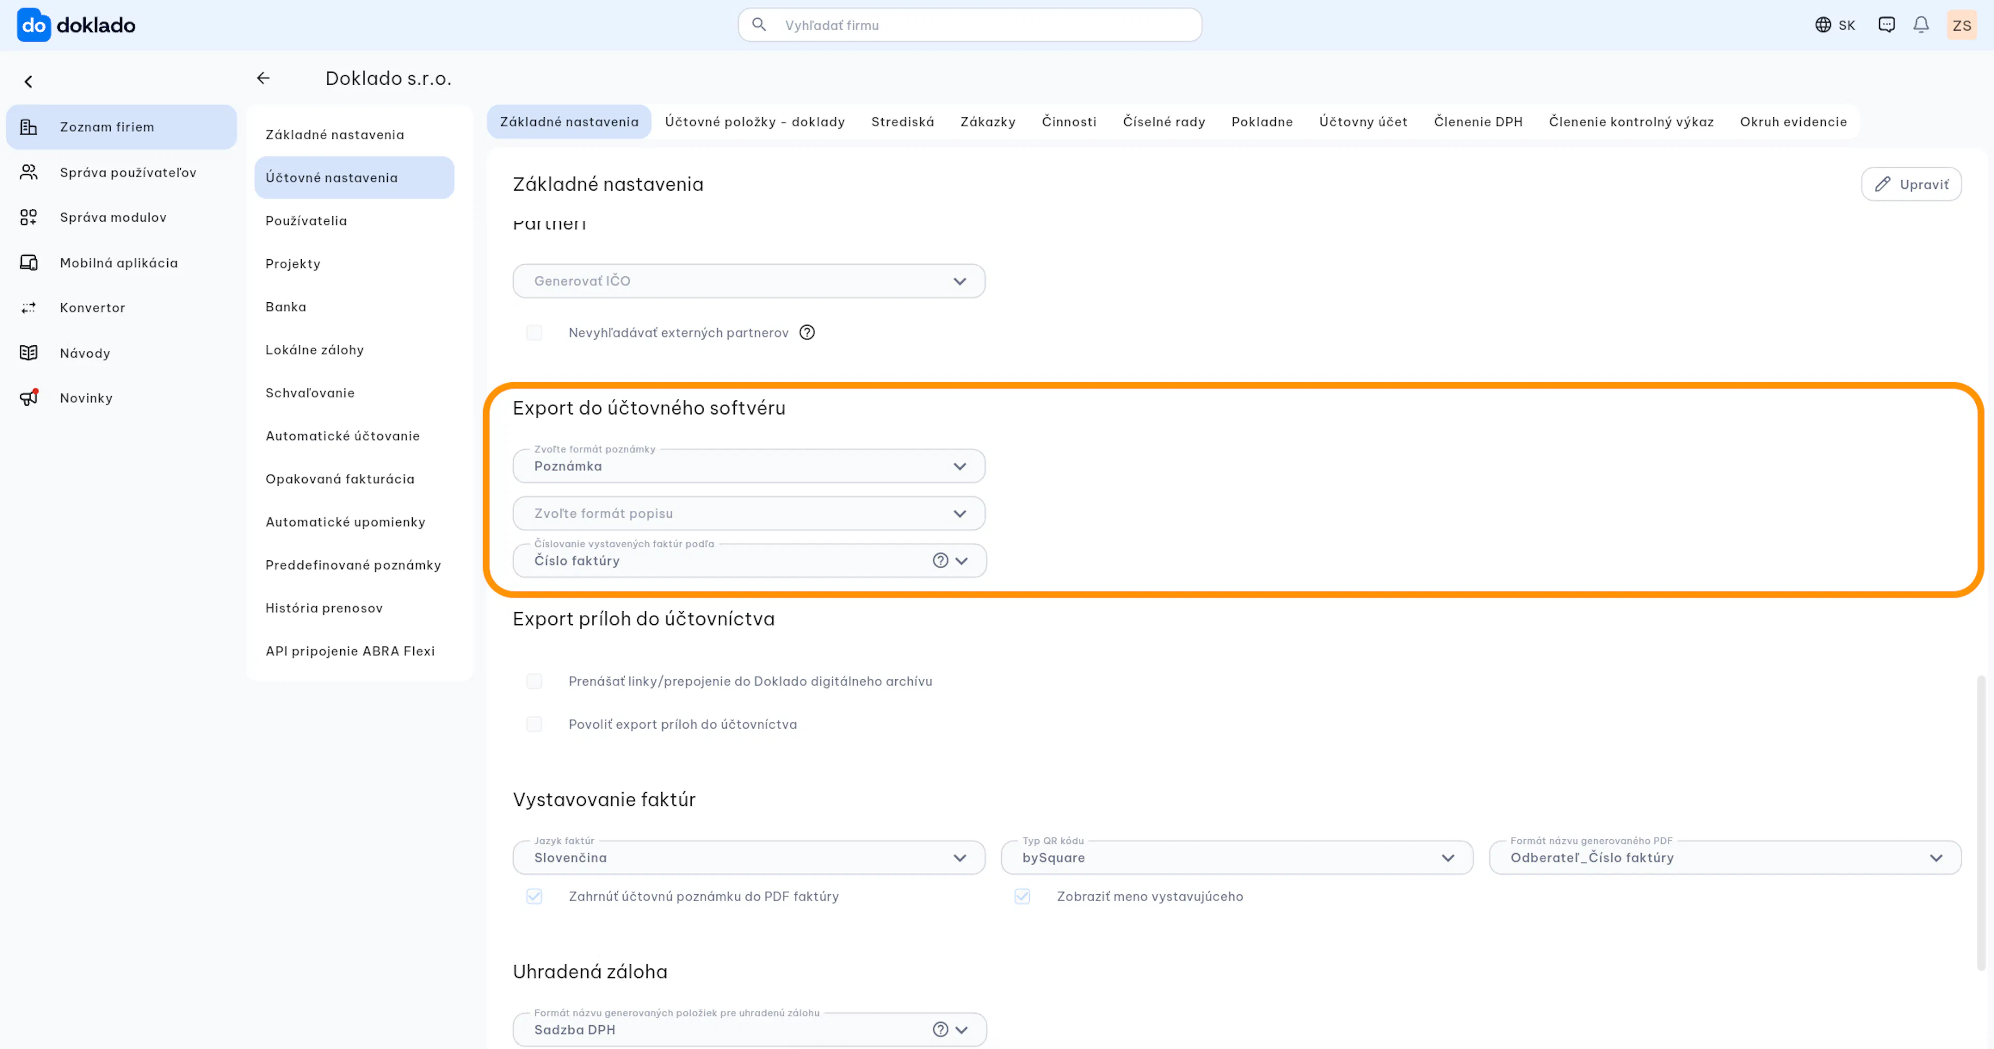Toggle Nevyhľadávať externých partnerov checkbox
Screen dimensions: 1994x1049
pos(534,332)
